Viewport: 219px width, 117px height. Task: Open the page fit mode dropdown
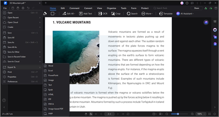pyautogui.click(x=155, y=114)
